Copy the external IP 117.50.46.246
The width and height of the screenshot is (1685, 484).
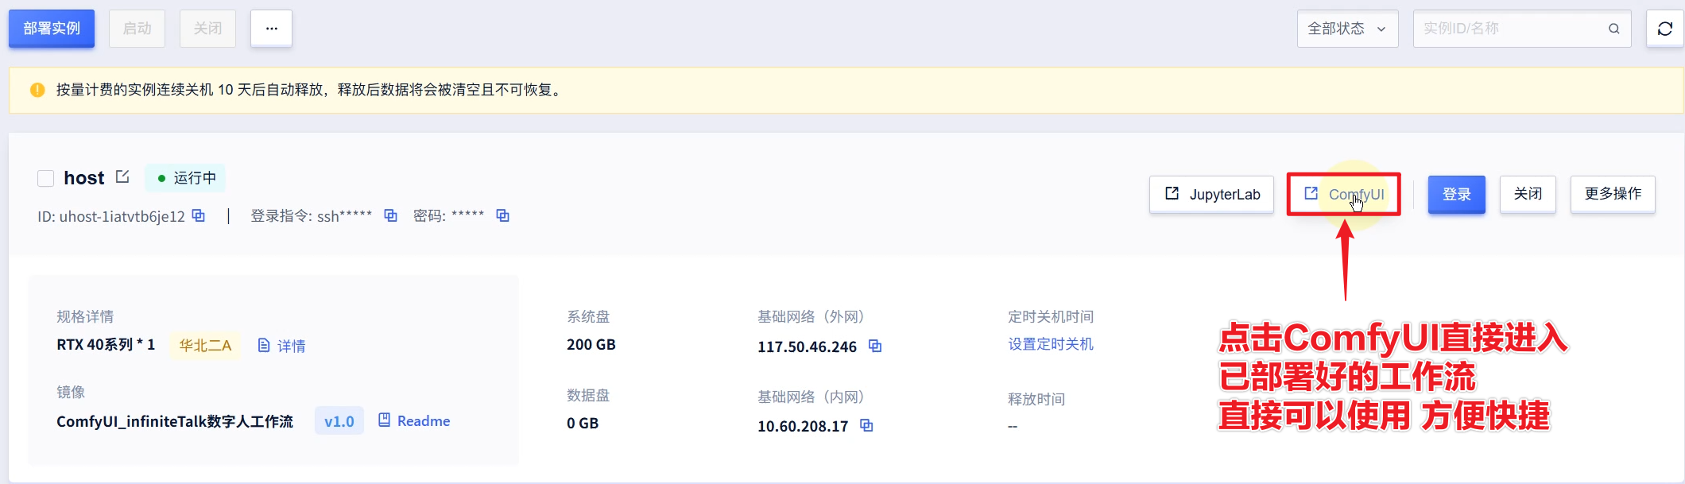point(875,346)
